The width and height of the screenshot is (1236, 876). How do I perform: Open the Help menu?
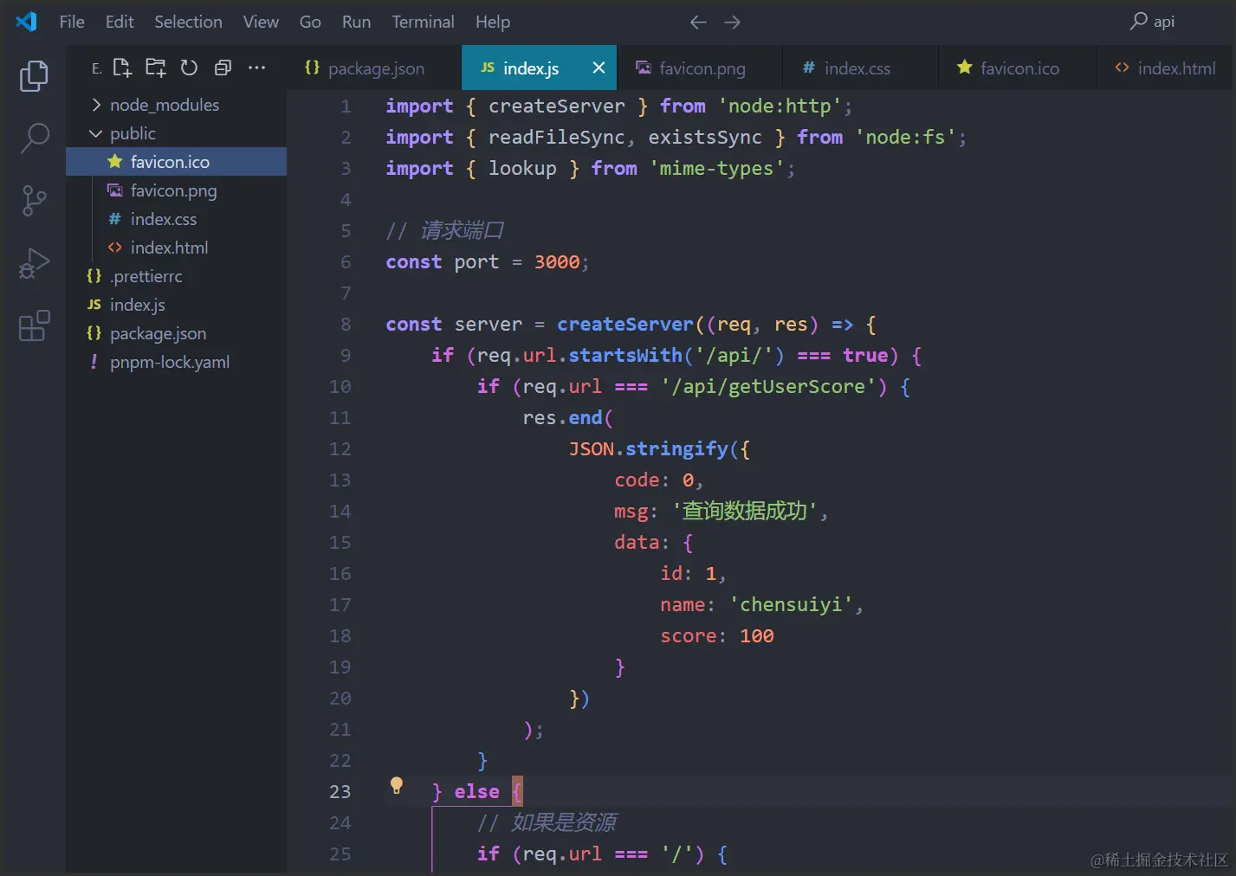point(493,22)
